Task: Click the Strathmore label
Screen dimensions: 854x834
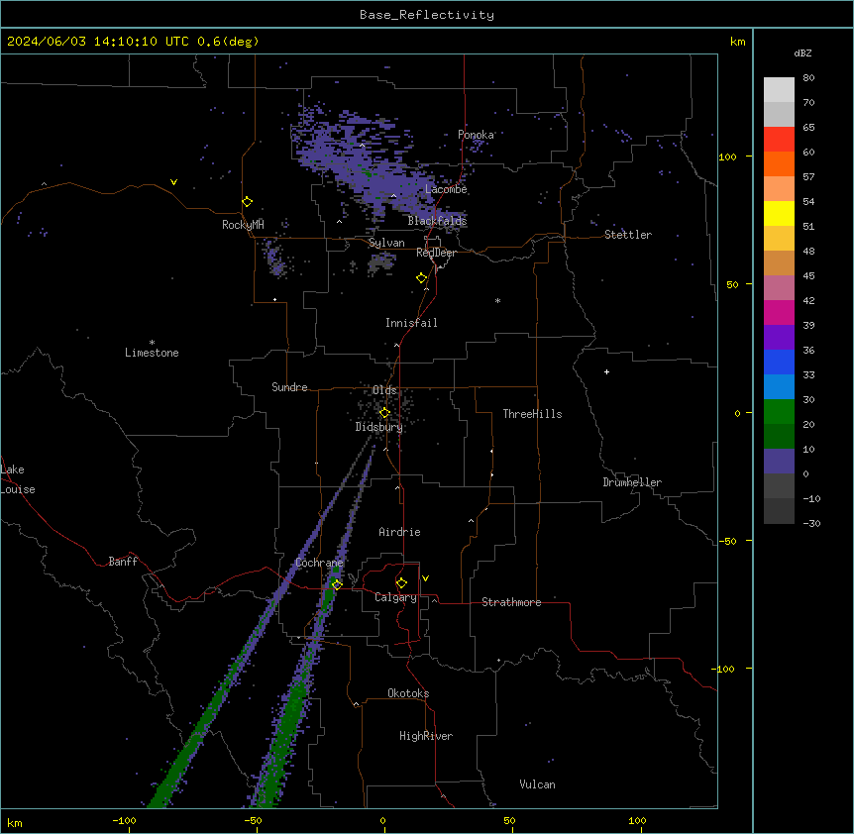Action: pos(511,602)
